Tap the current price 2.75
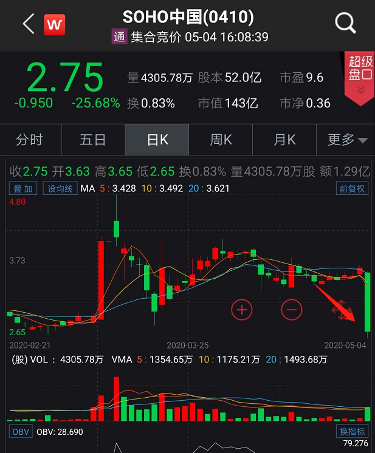The image size is (375, 453). click(x=65, y=77)
